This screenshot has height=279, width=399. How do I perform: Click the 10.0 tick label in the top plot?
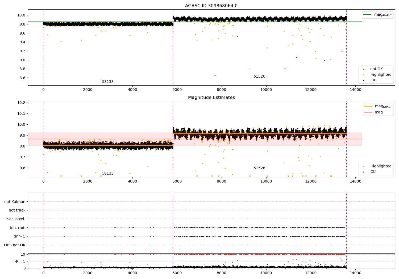click(22, 15)
